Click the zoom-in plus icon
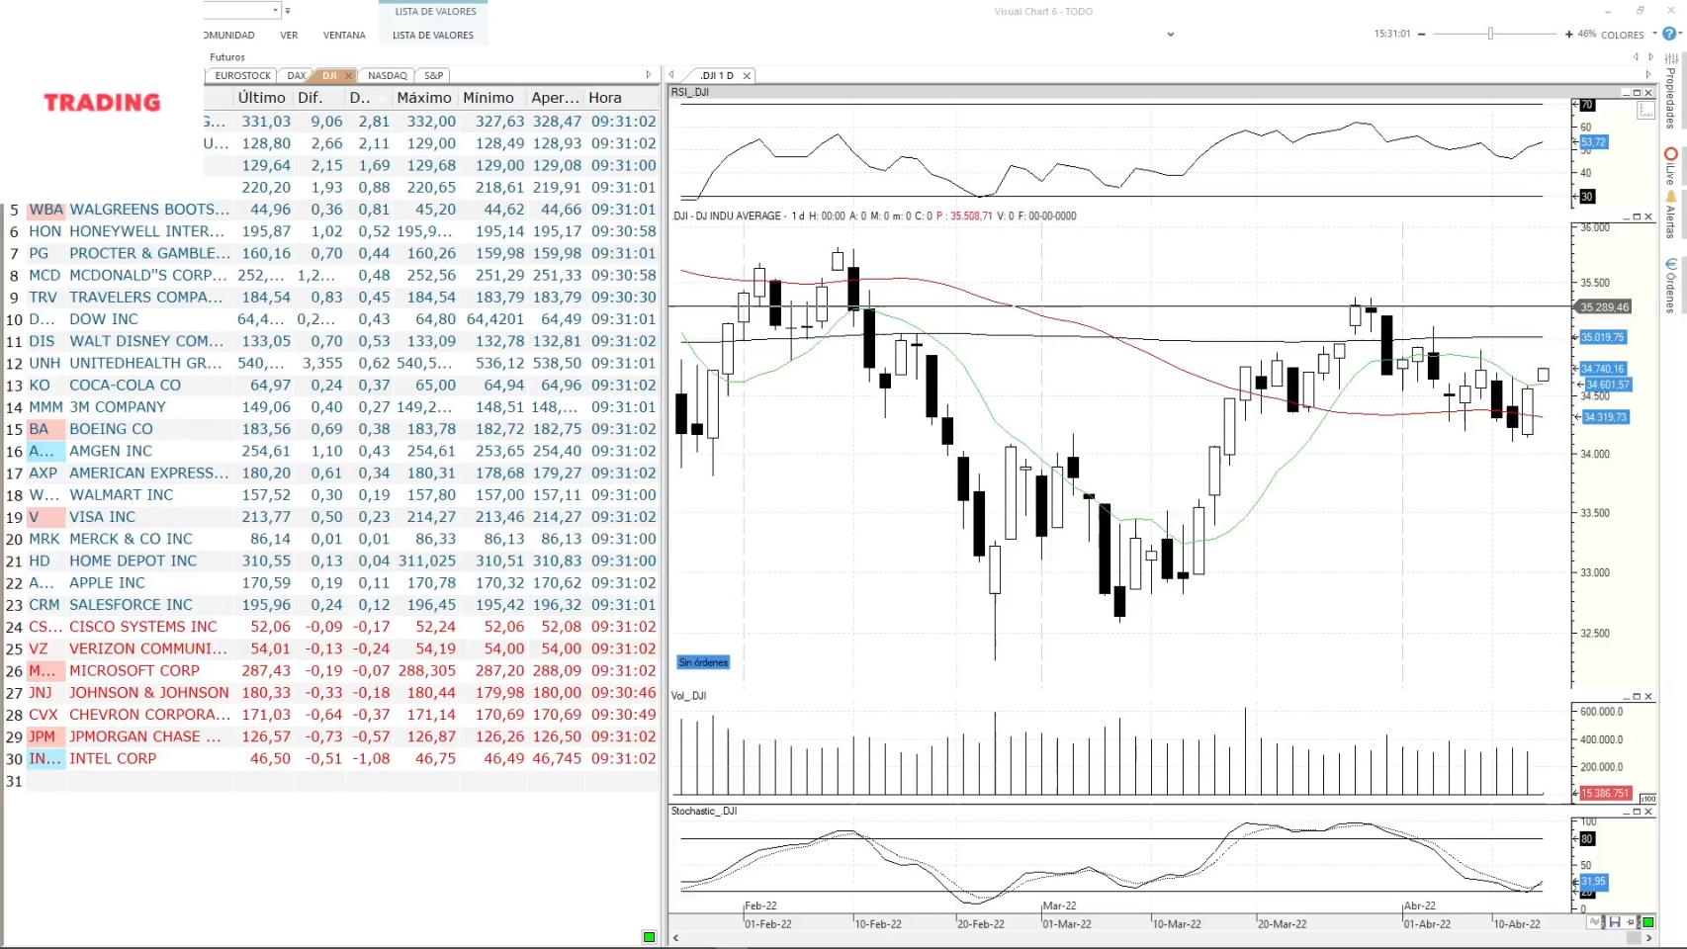 click(x=1568, y=35)
